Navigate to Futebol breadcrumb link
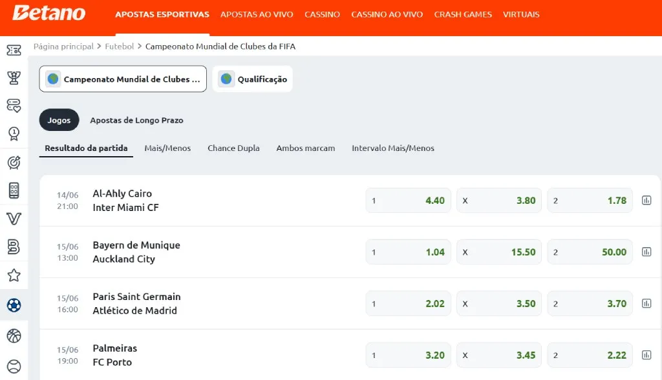This screenshot has width=662, height=380. coord(119,46)
